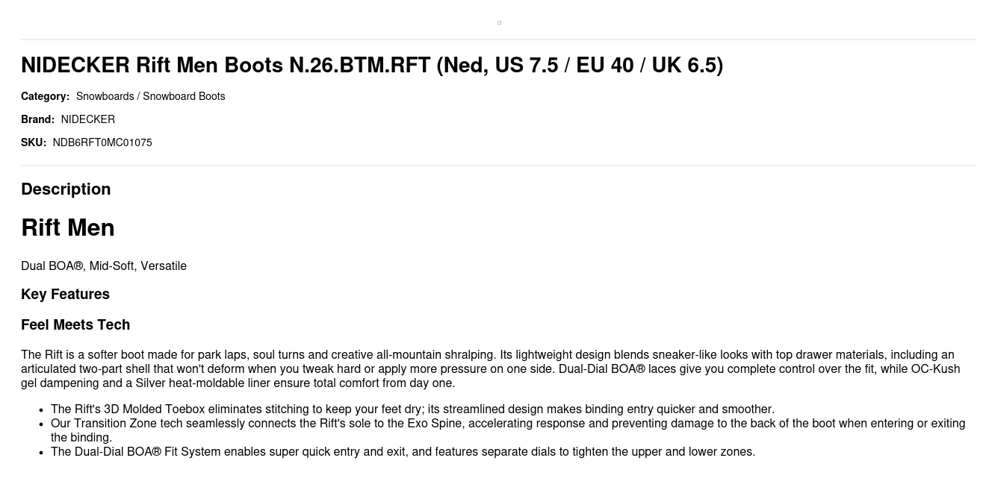Click the Dual-Dial BOA® Fit System bullet point

click(403, 451)
